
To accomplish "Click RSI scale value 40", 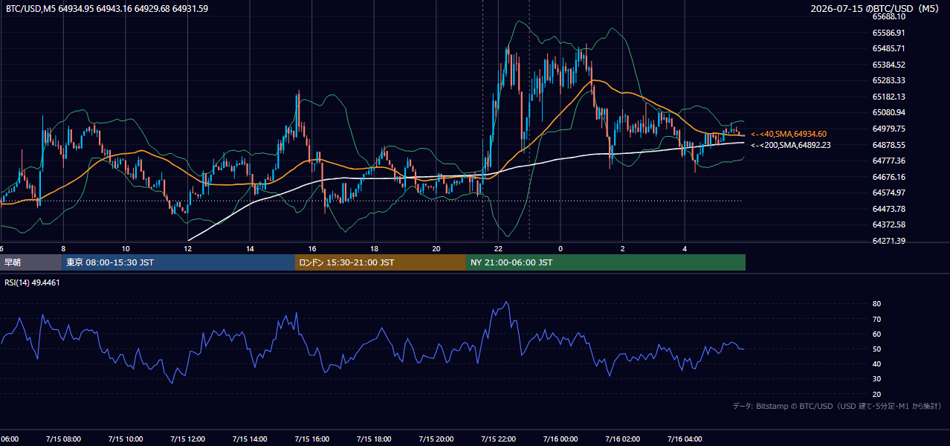I will click(877, 363).
